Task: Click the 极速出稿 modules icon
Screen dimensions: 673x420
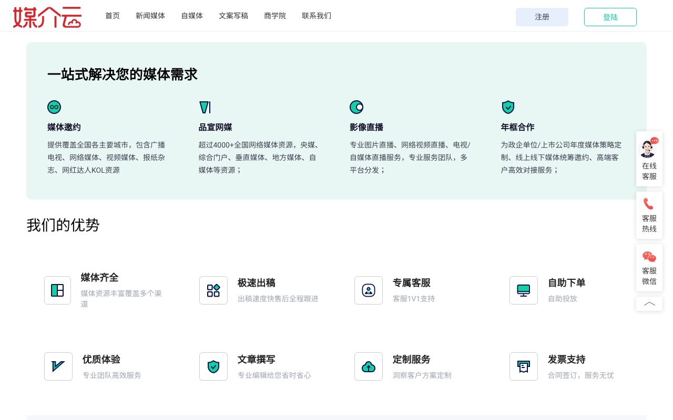Action: tap(213, 290)
